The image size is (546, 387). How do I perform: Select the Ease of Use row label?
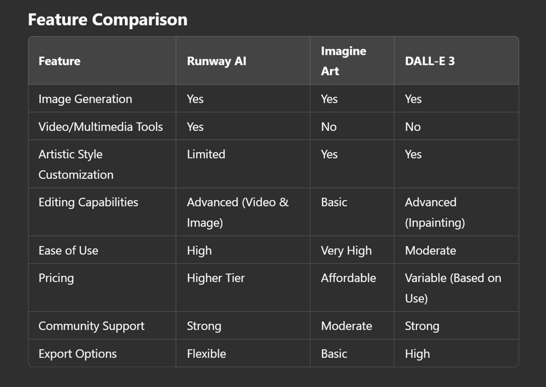(x=68, y=251)
